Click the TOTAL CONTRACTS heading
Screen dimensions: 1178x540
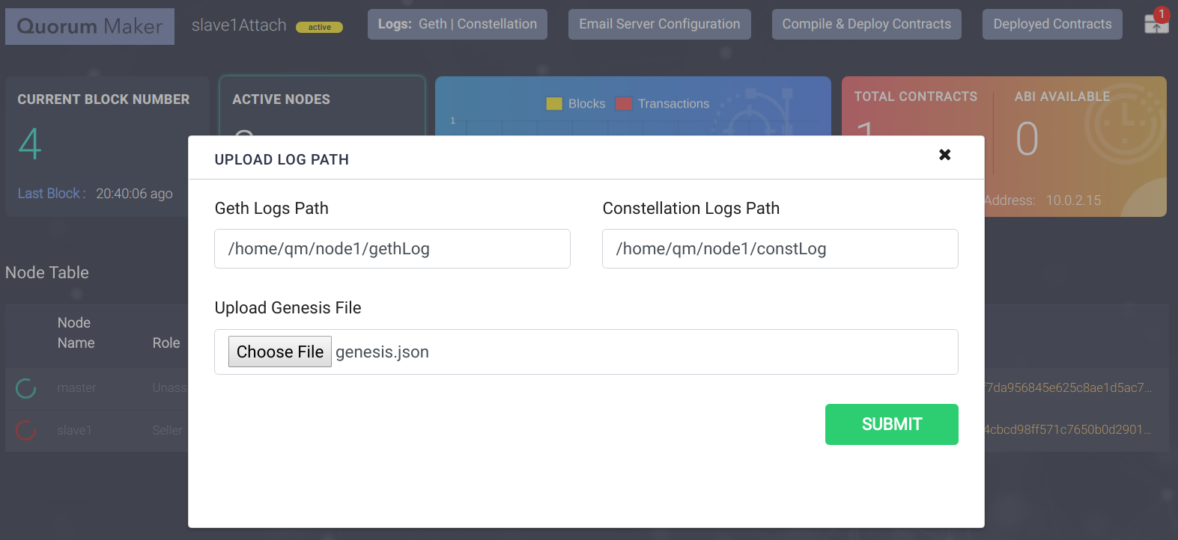[x=916, y=96]
